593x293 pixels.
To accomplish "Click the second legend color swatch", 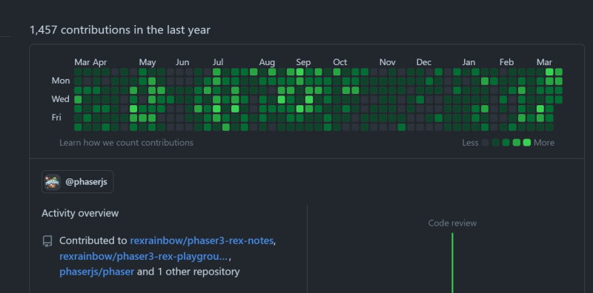I will coord(495,143).
